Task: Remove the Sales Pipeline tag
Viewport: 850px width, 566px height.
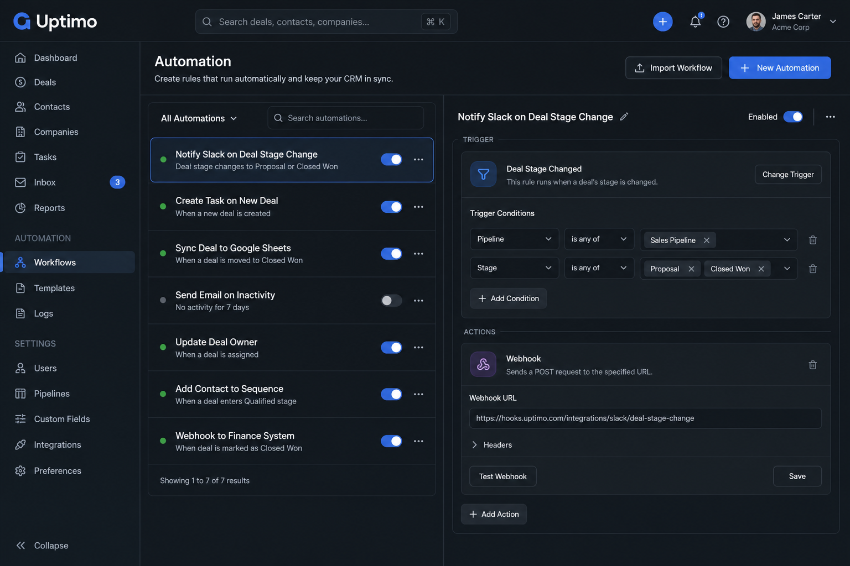Action: pyautogui.click(x=707, y=240)
